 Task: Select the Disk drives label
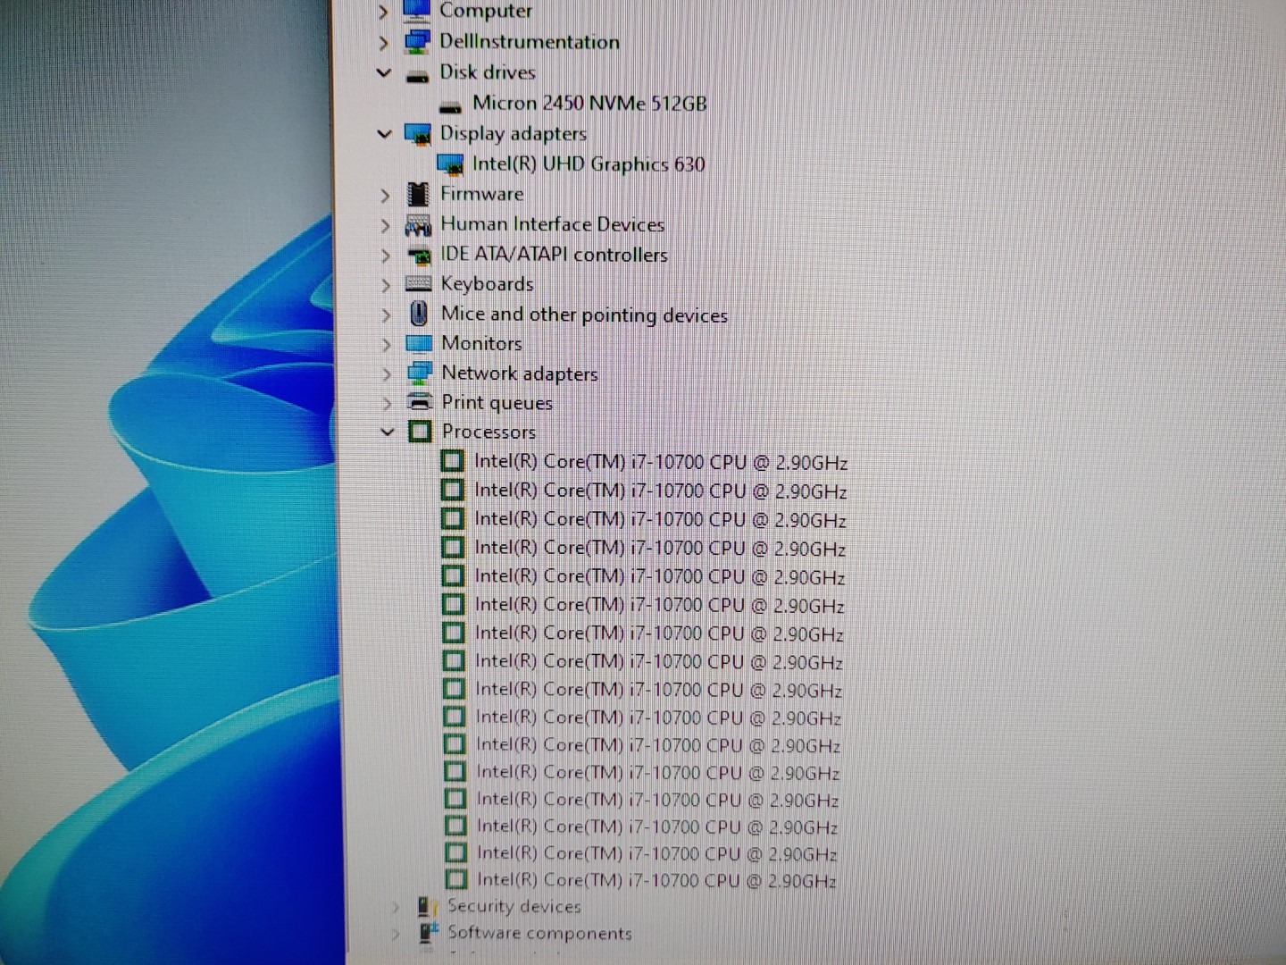pos(488,72)
